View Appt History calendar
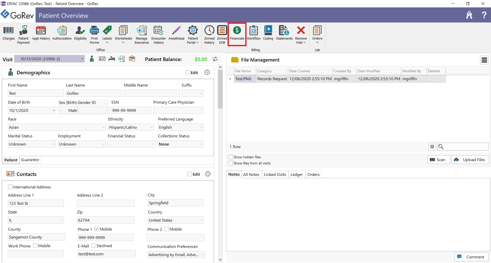Image resolution: width=491 pixels, height=263 pixels. (41, 33)
